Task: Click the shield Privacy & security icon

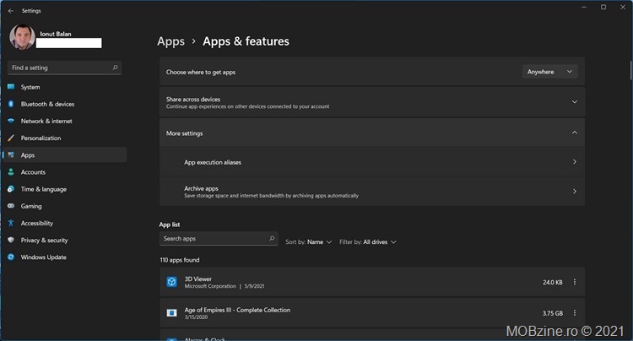Action: click(11, 240)
